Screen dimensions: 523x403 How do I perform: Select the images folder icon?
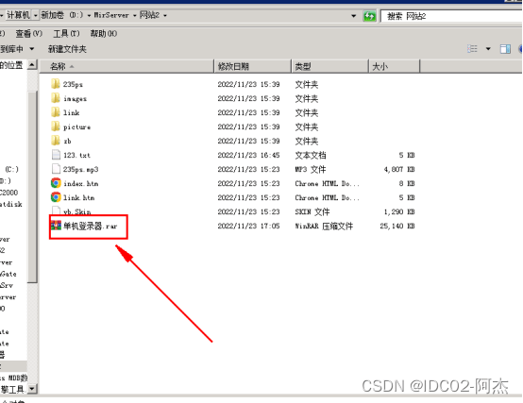[56, 98]
